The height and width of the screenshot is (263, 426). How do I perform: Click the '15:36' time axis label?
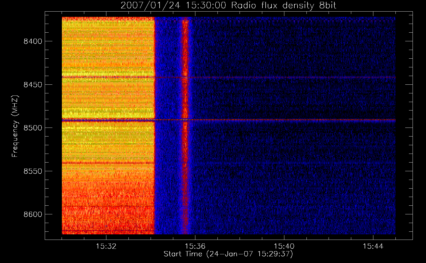point(195,246)
